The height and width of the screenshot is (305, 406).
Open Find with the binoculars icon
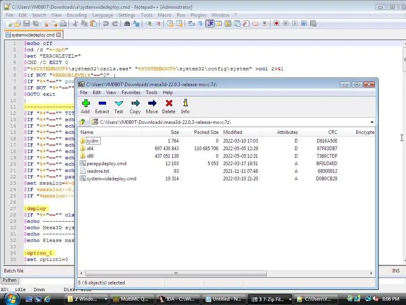point(127,24)
